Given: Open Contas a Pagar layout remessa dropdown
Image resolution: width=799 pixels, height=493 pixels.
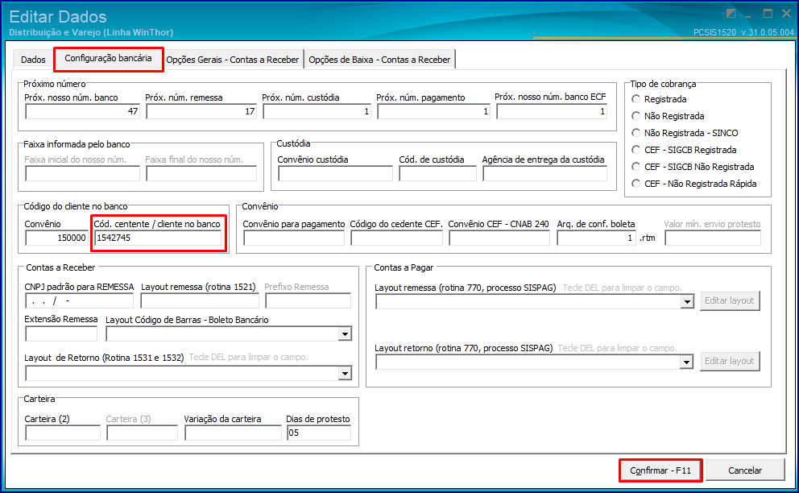Looking at the screenshot, I should click(x=687, y=302).
